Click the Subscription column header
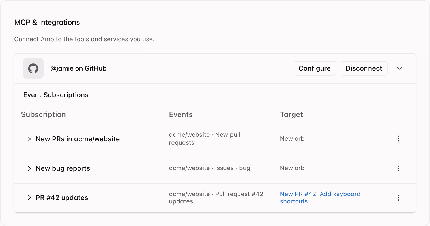 click(x=43, y=114)
